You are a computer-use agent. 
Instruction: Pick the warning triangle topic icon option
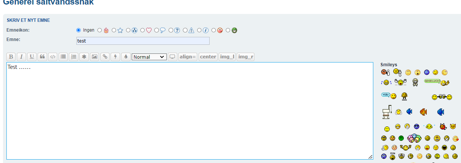point(185,30)
